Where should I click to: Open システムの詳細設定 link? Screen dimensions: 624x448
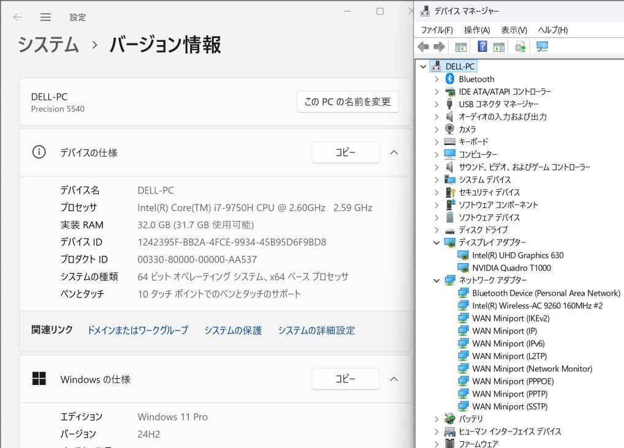point(316,330)
